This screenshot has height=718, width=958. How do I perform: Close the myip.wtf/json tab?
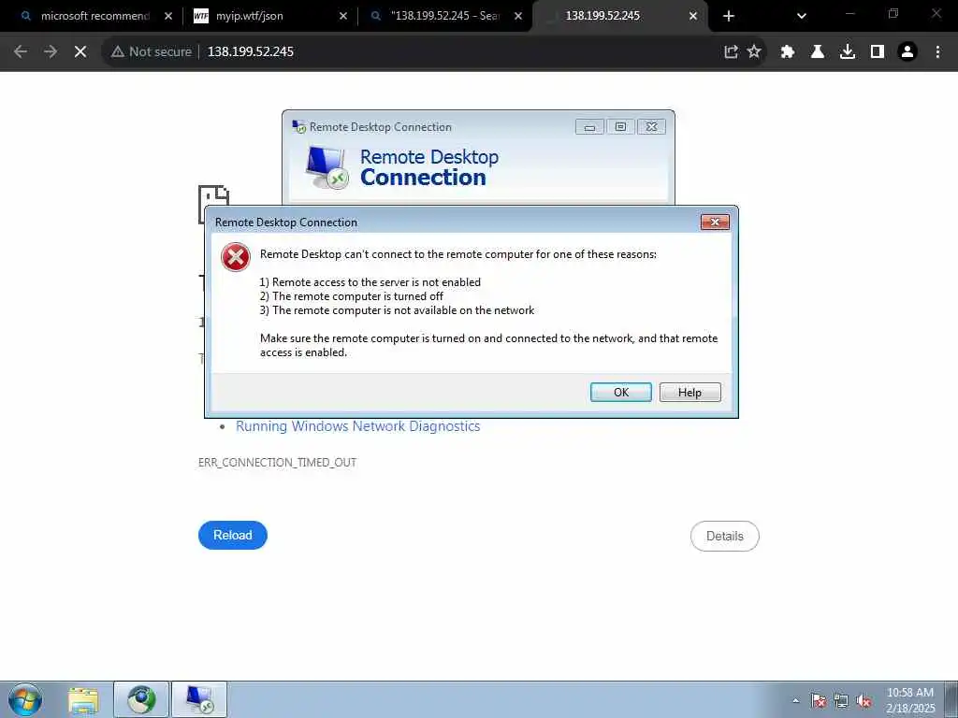tap(343, 17)
